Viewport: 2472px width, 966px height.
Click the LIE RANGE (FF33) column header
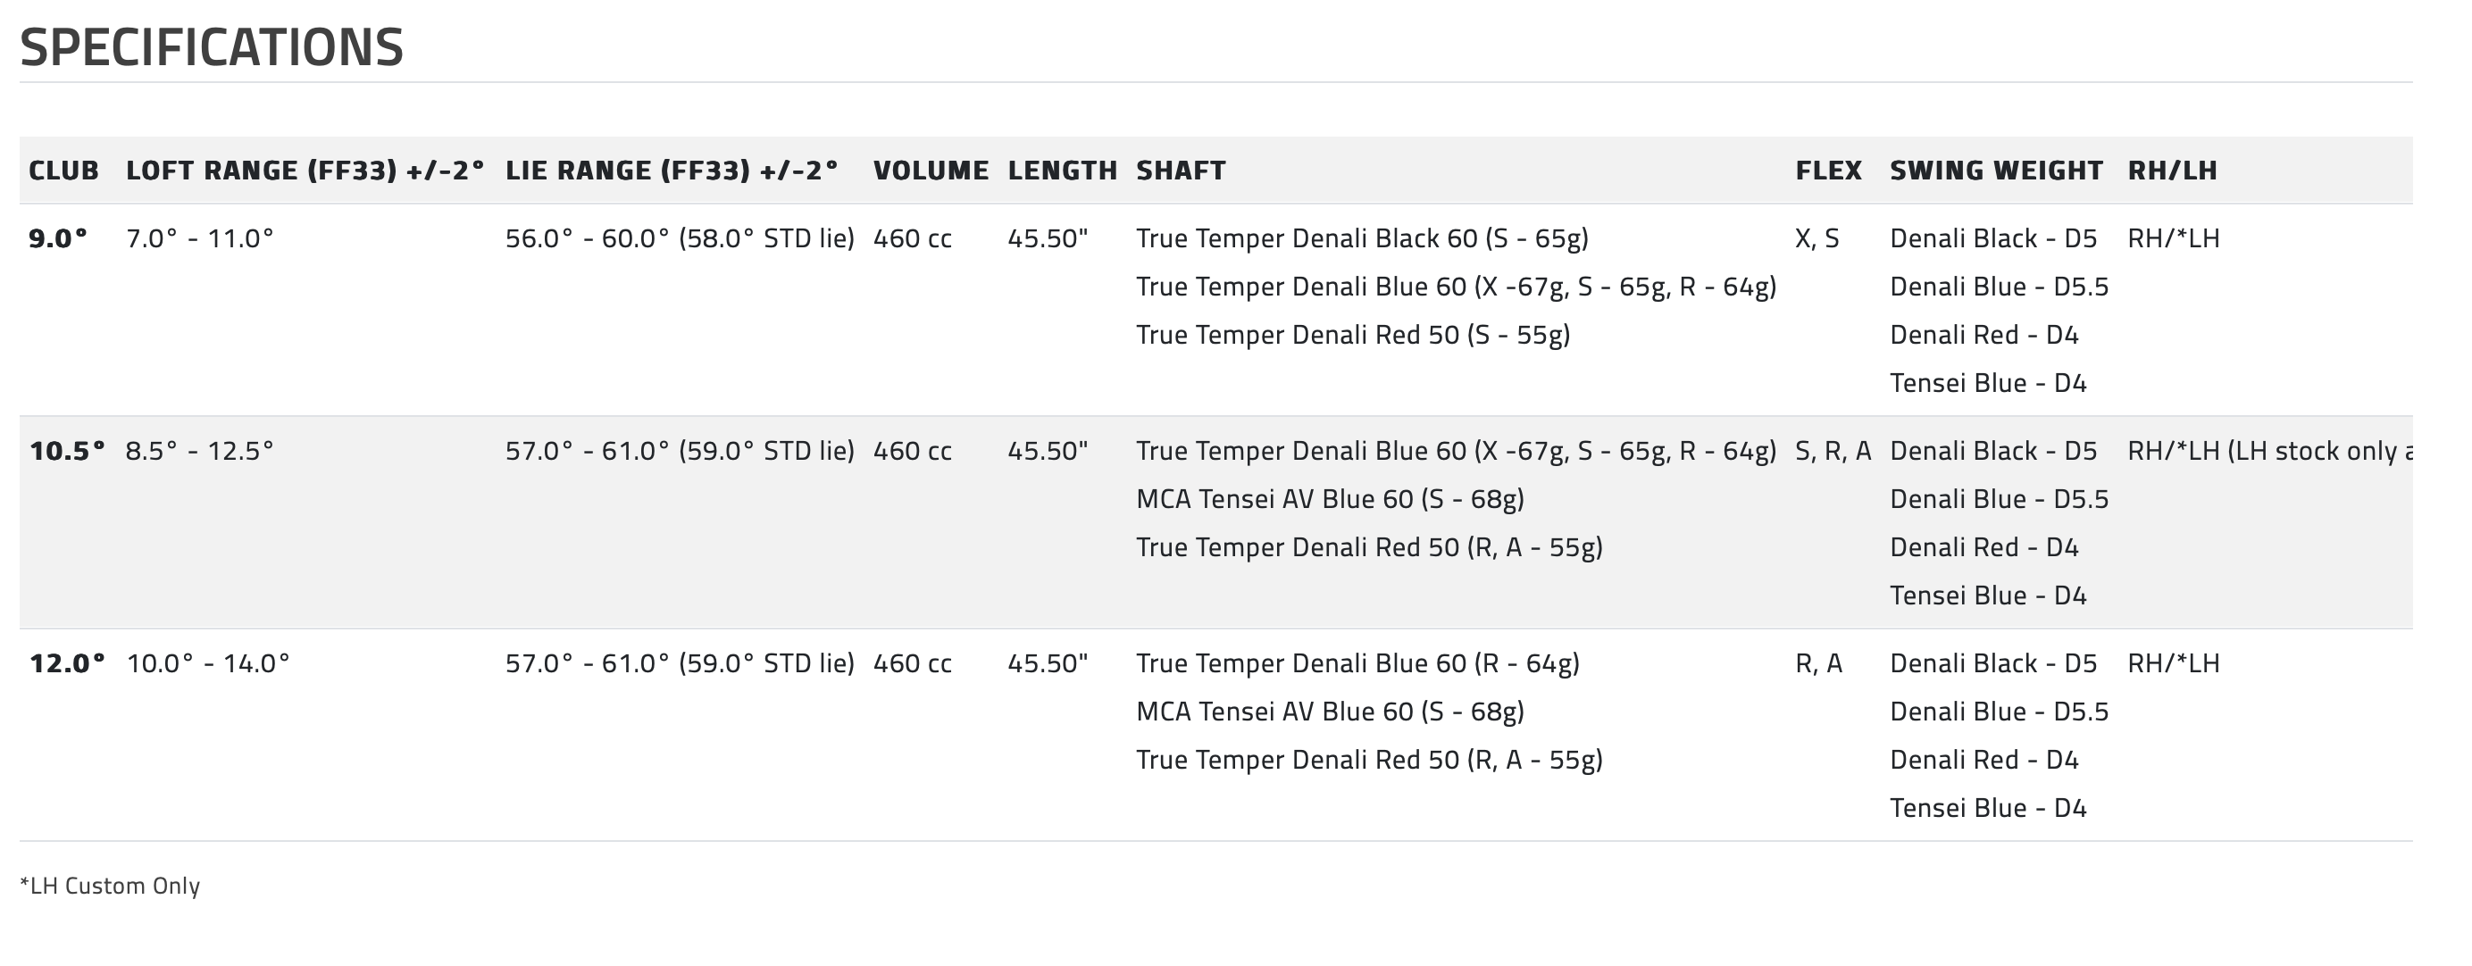(672, 171)
